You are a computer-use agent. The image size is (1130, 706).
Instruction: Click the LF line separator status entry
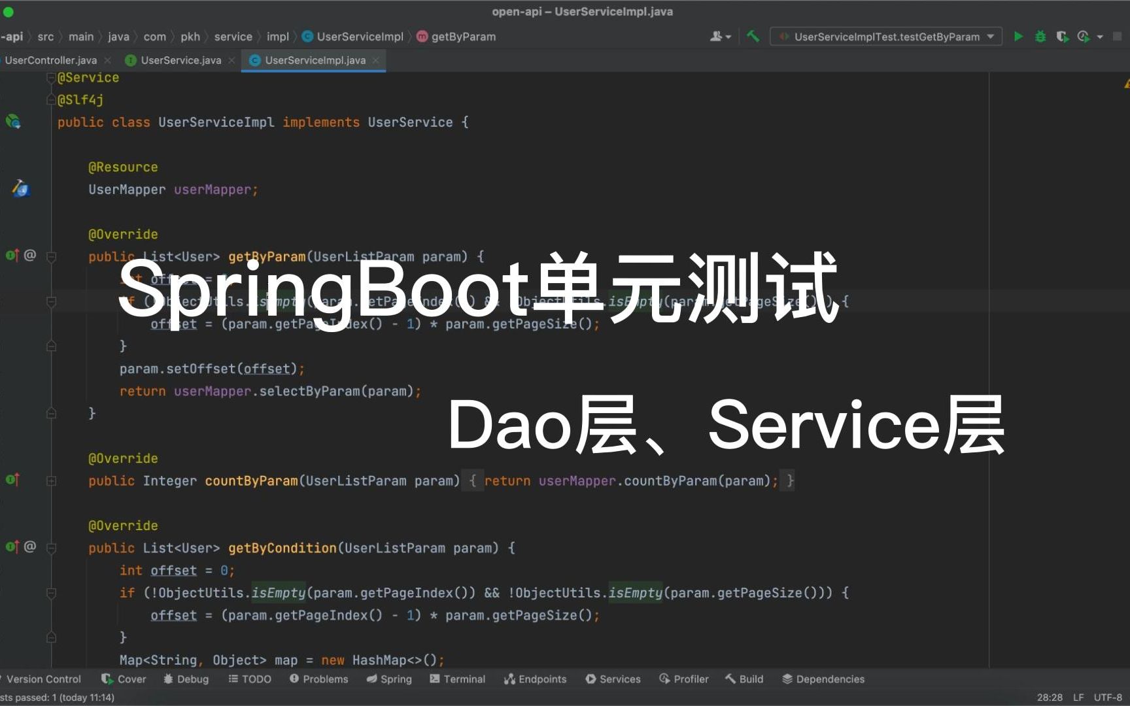[1078, 698]
